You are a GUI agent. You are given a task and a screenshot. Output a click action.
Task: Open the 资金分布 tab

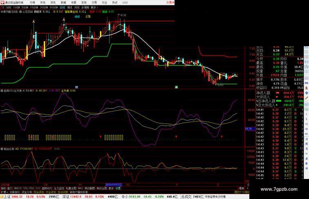27,192
